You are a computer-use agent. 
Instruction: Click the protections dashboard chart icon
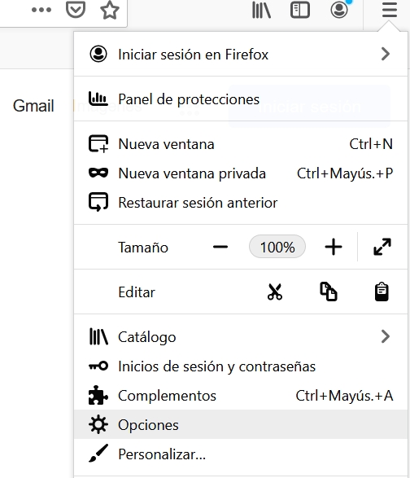pyautogui.click(x=98, y=99)
